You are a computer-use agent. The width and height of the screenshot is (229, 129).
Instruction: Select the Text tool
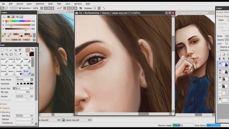(x=20, y=50)
